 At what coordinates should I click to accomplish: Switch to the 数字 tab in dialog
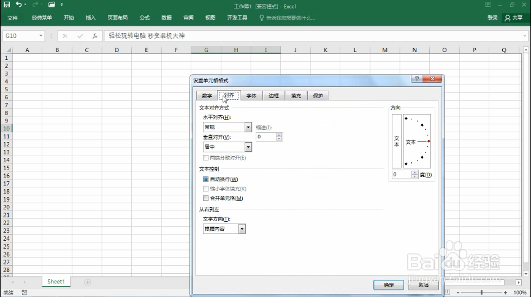coord(207,96)
